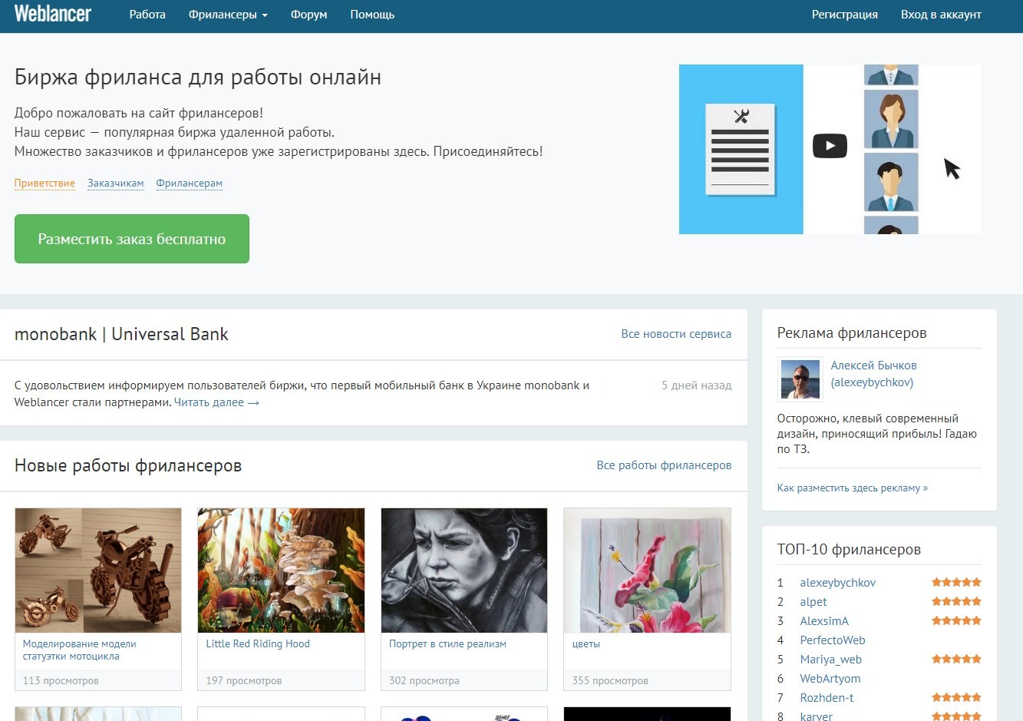The width and height of the screenshot is (1023, 721).
Task: Open the Работа menu item
Action: tap(147, 15)
